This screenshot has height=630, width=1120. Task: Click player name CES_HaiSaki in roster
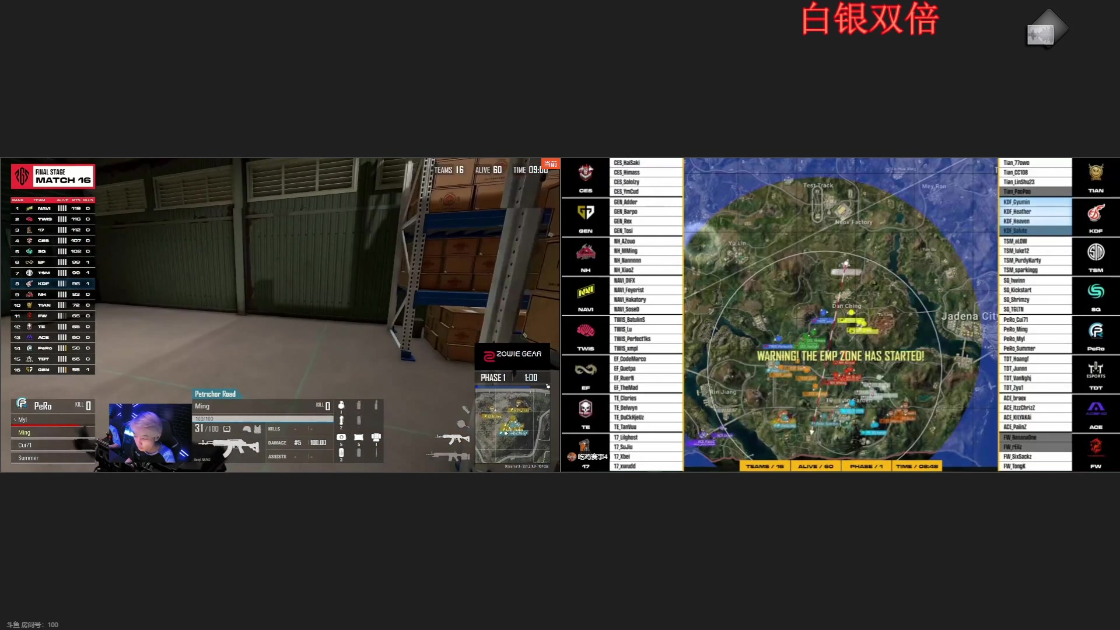[627, 163]
